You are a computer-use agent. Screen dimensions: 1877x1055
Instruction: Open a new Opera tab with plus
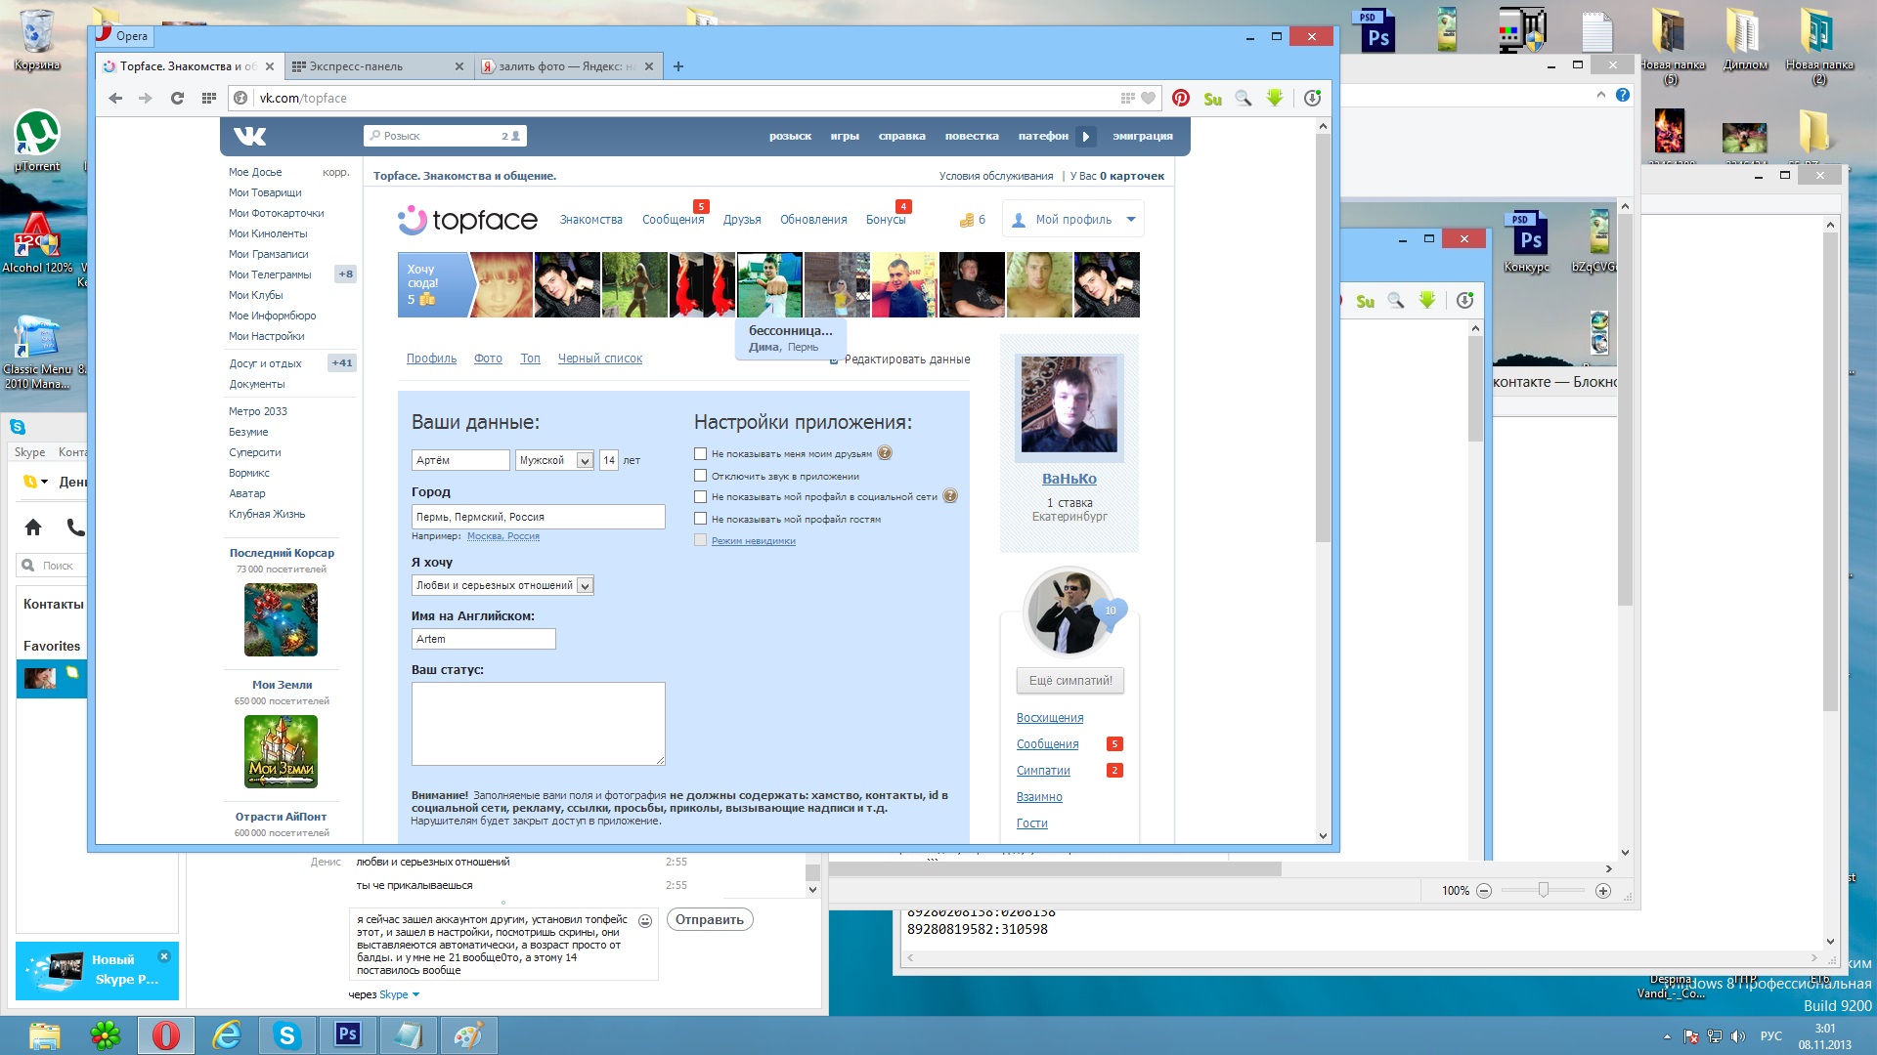(678, 66)
